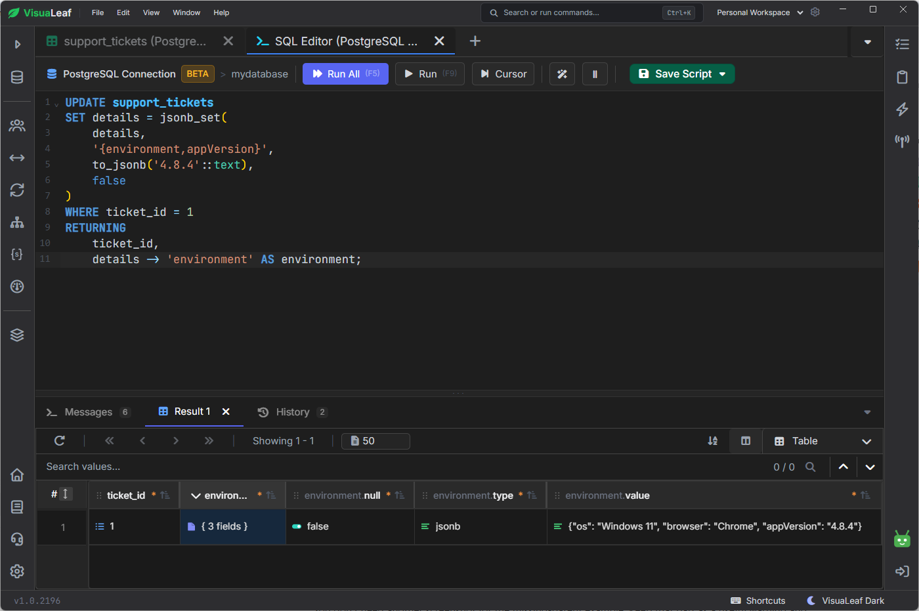Open the curly braces snippets sidebar icon

pyautogui.click(x=17, y=254)
